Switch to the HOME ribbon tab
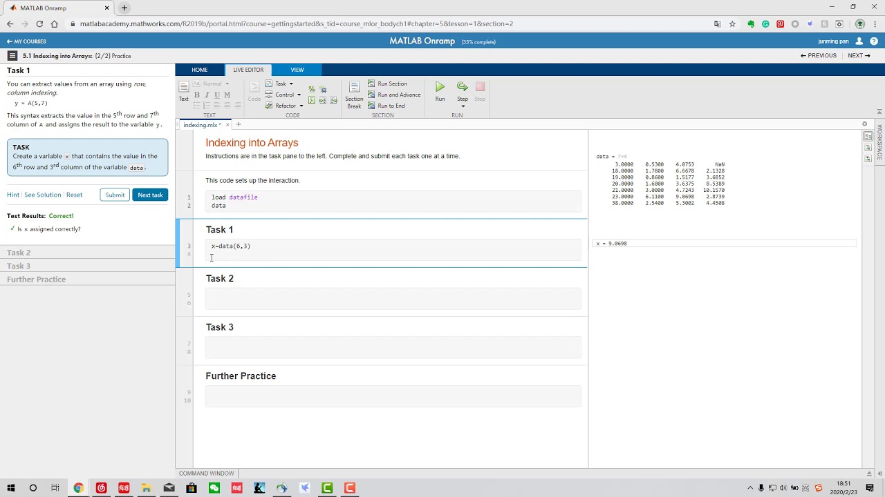Screen dimensions: 885x497 (200, 70)
